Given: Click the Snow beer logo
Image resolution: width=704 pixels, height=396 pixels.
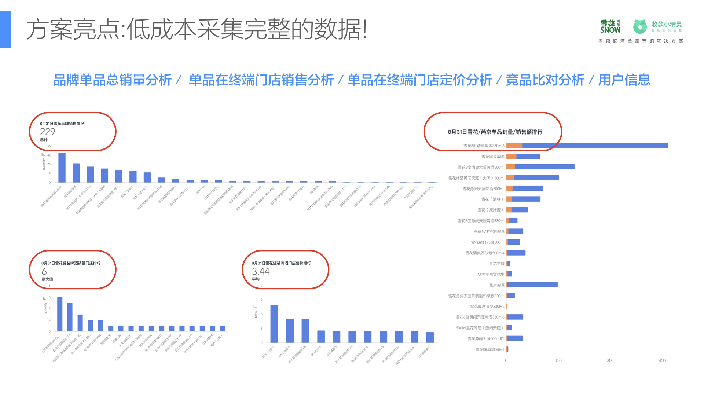Looking at the screenshot, I should pyautogui.click(x=610, y=26).
